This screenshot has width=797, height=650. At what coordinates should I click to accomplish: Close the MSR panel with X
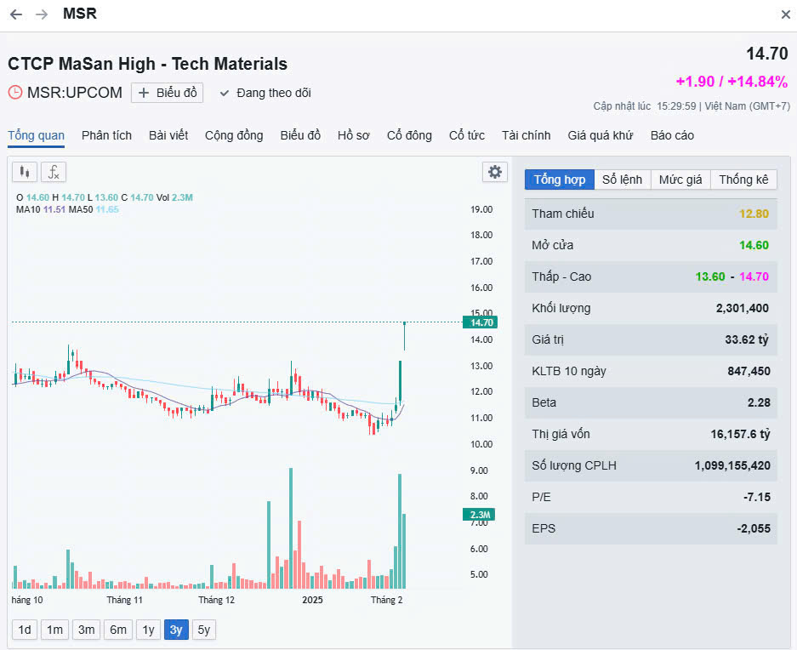pos(785,14)
